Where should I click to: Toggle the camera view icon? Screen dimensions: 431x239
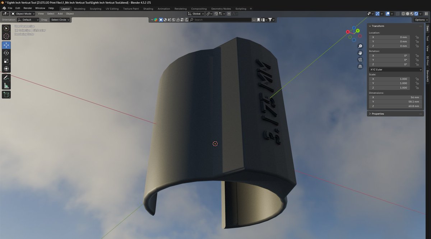[360, 60]
